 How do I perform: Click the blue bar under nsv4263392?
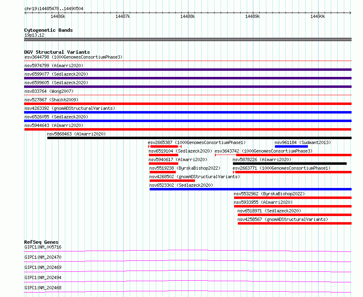[x=188, y=112]
